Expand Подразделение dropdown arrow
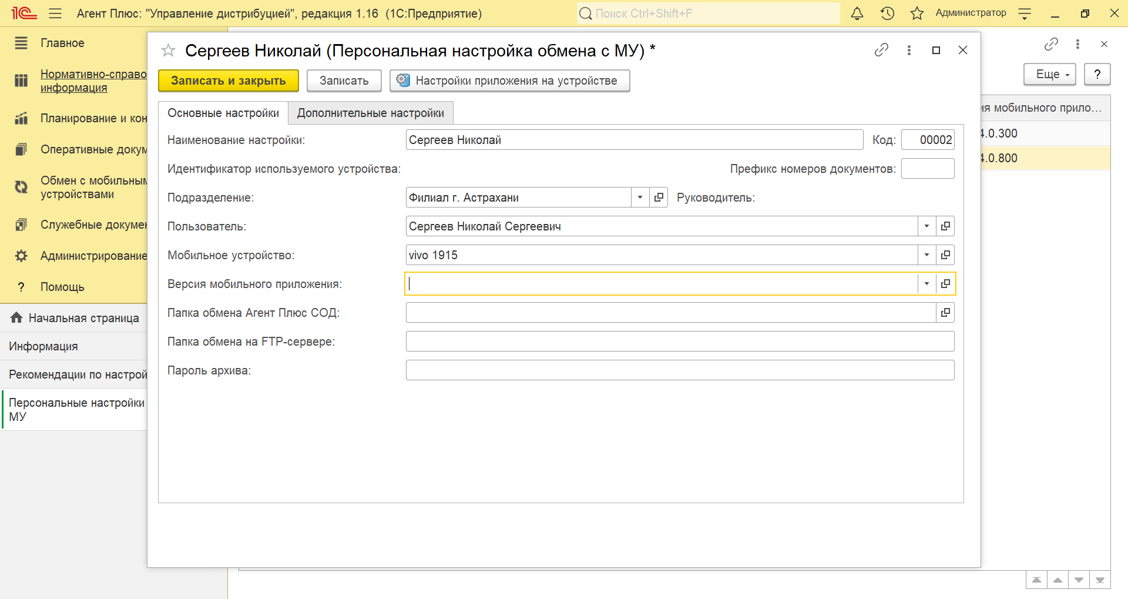 640,198
